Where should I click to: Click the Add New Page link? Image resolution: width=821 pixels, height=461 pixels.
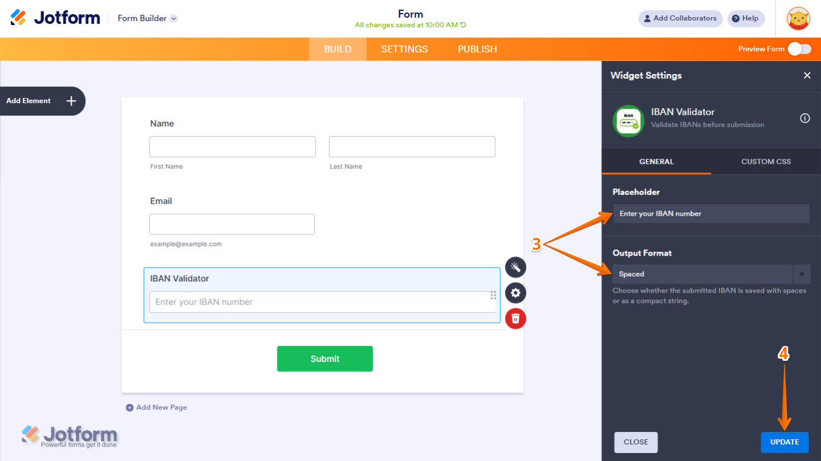pyautogui.click(x=157, y=408)
